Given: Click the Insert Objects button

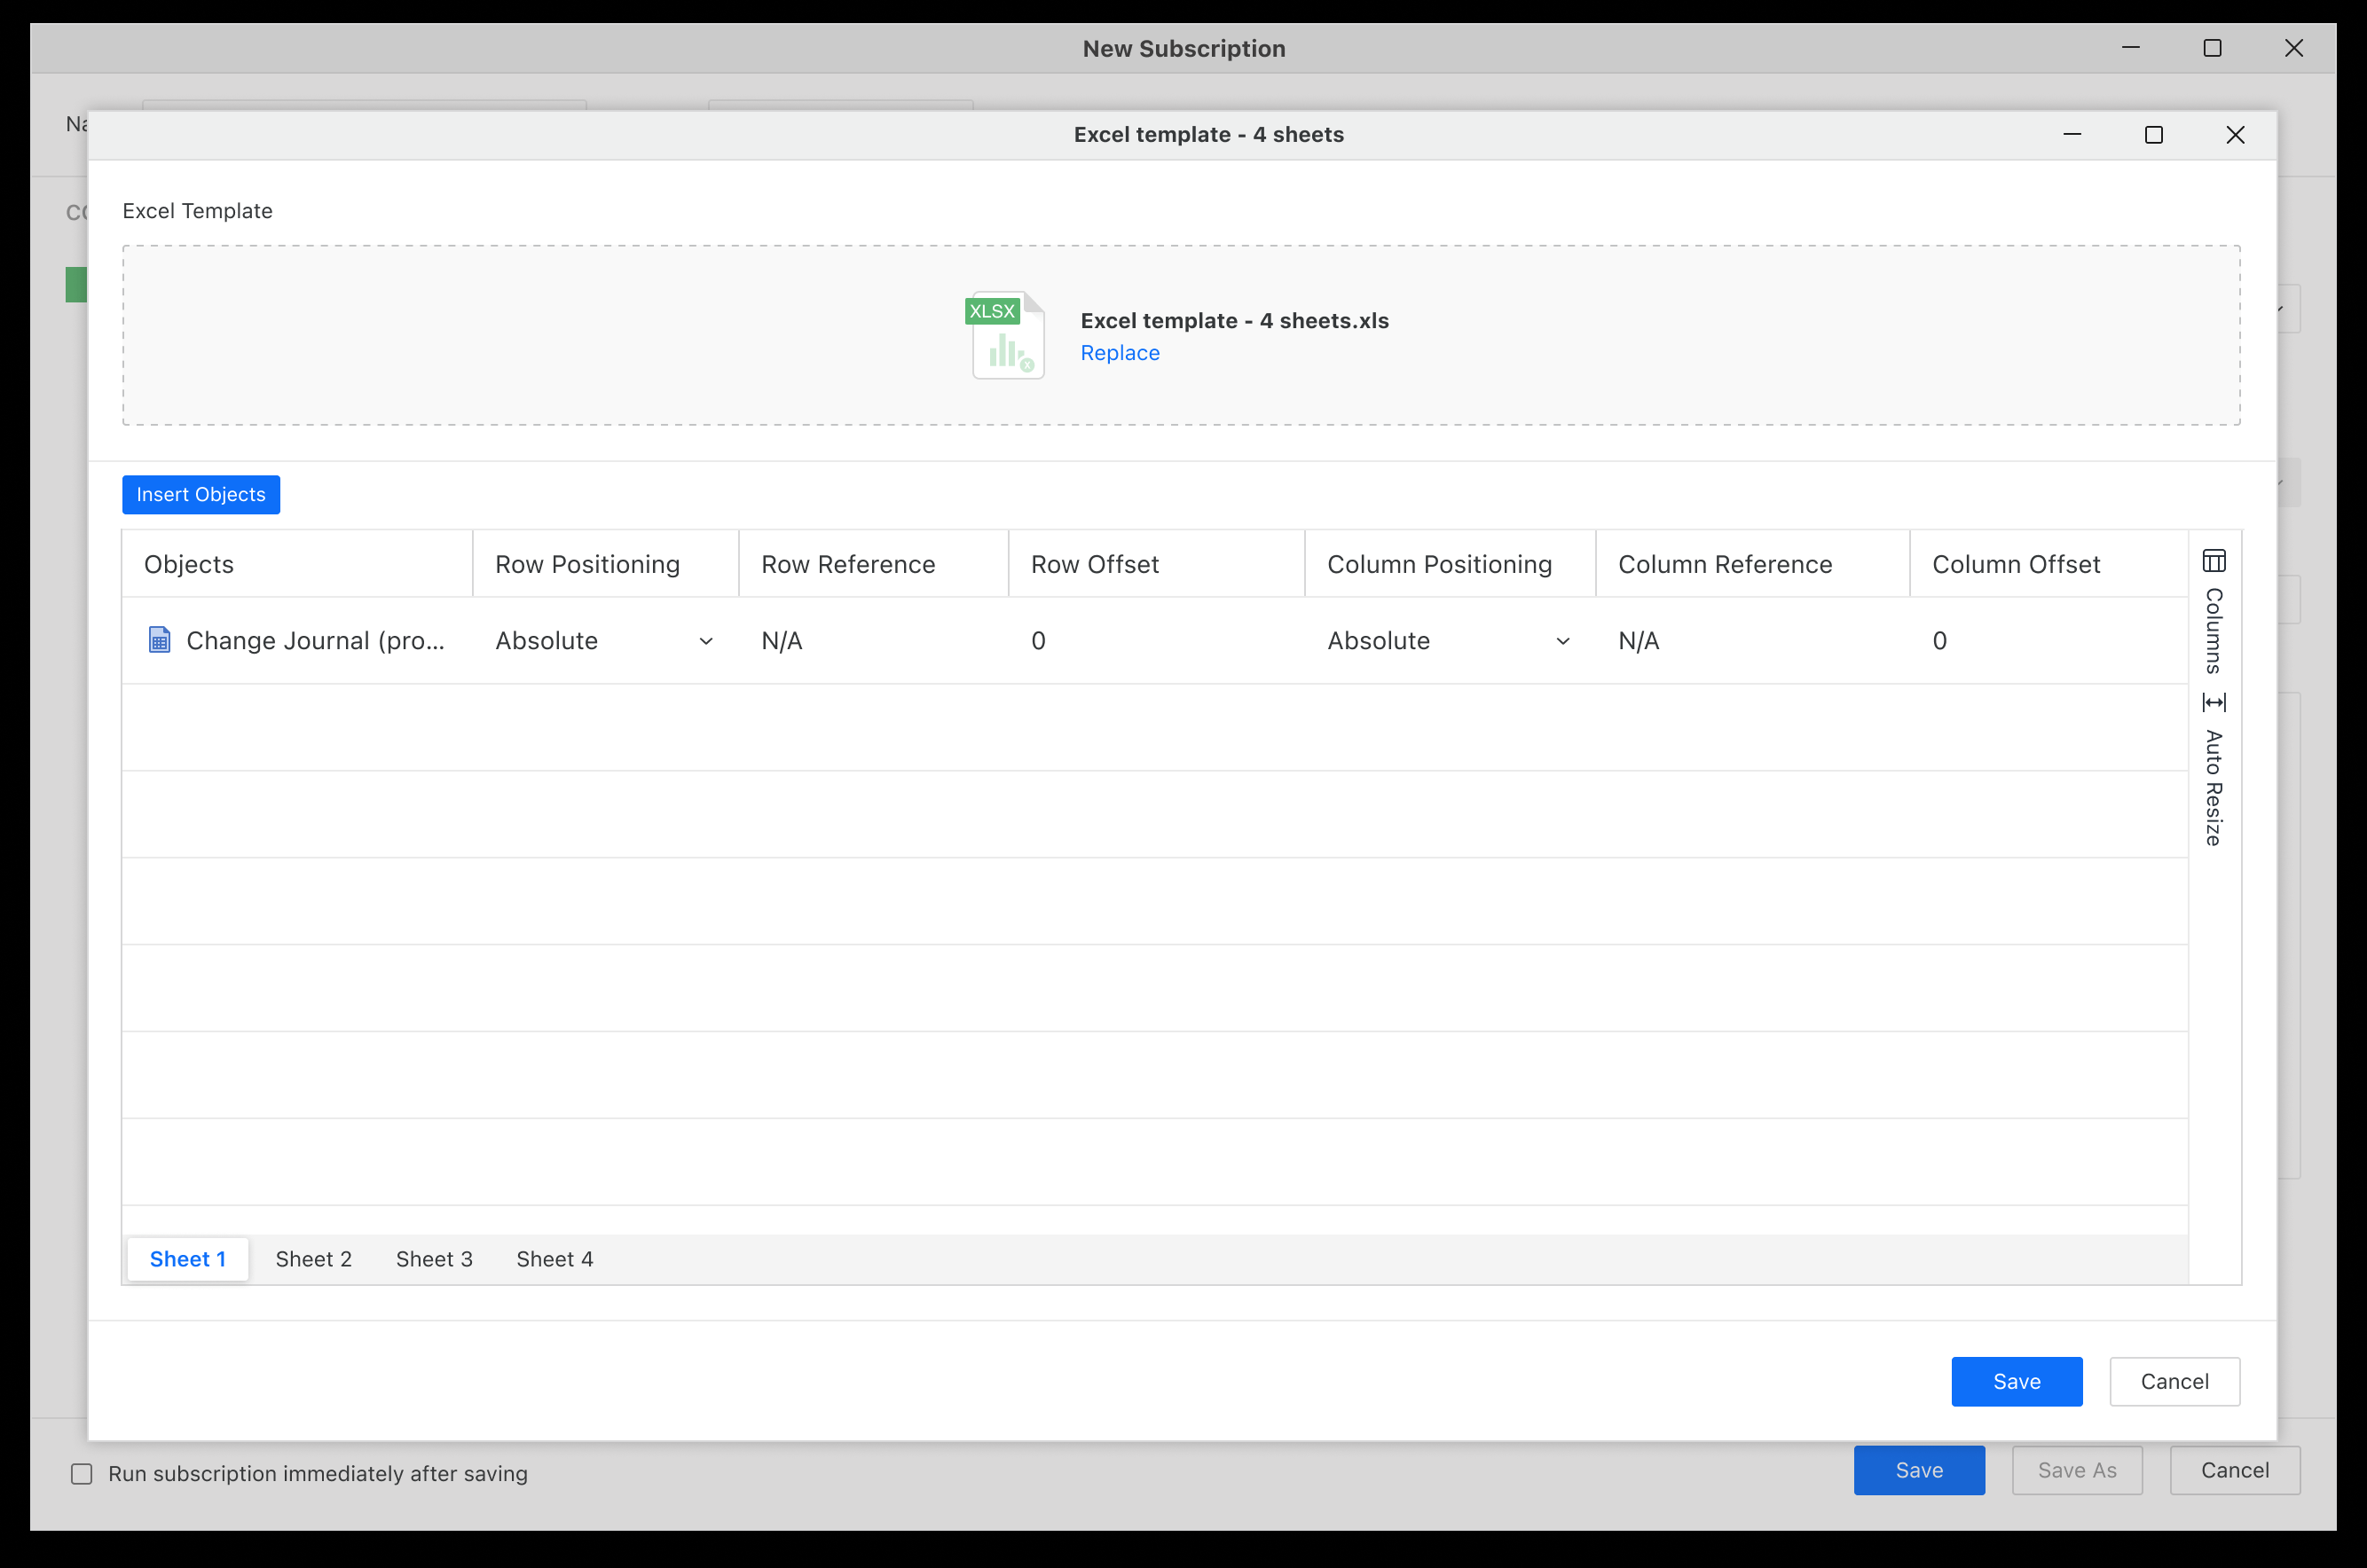Looking at the screenshot, I should 201,494.
